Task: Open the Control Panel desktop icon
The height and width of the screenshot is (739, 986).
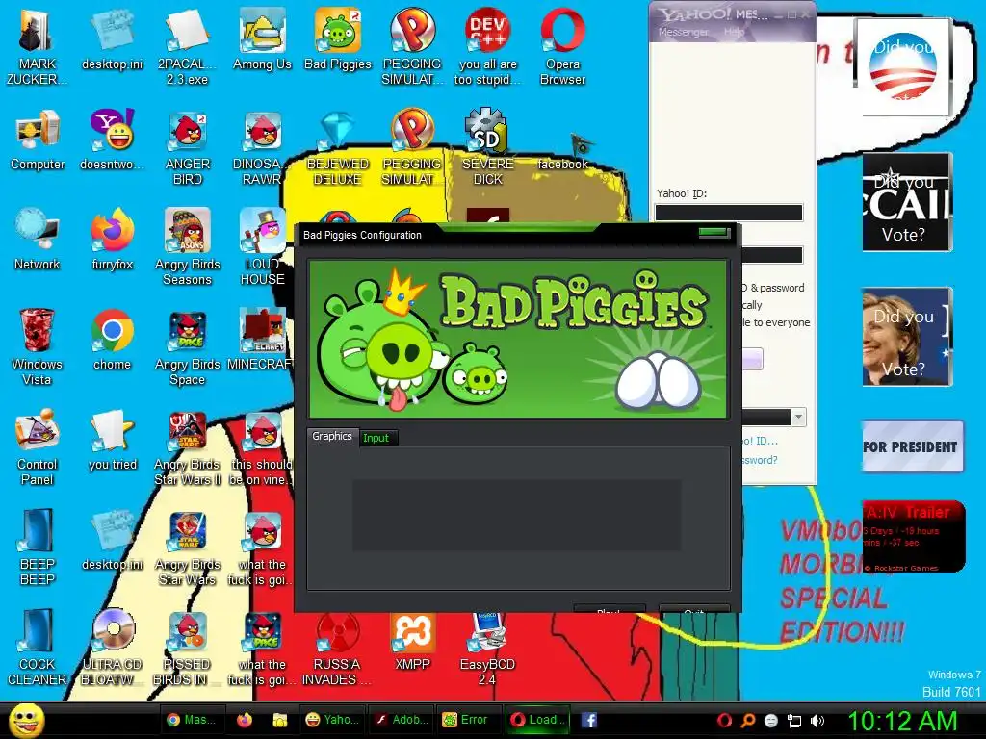Action: tap(38, 446)
